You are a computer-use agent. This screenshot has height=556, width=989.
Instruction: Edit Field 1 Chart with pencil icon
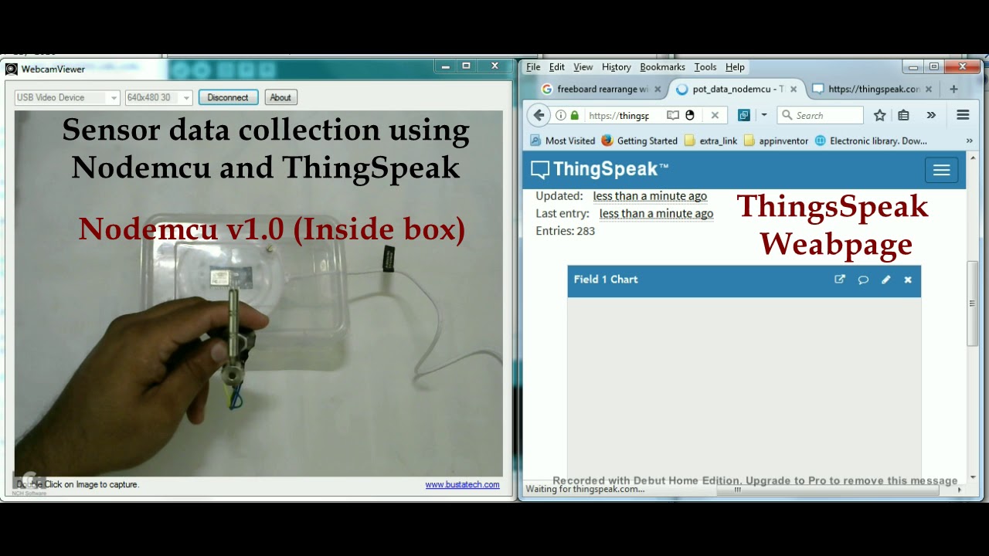point(885,280)
